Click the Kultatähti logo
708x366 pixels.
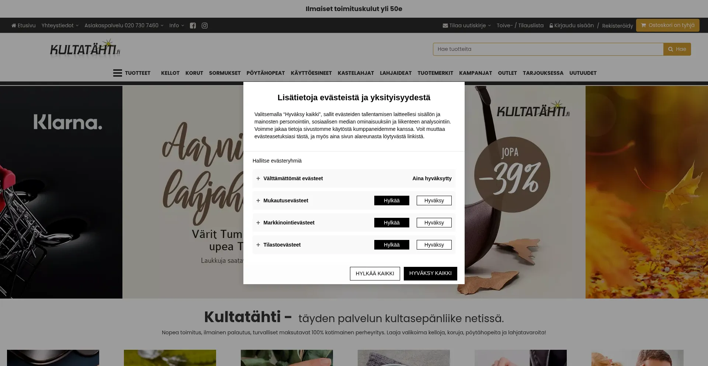coord(84,49)
